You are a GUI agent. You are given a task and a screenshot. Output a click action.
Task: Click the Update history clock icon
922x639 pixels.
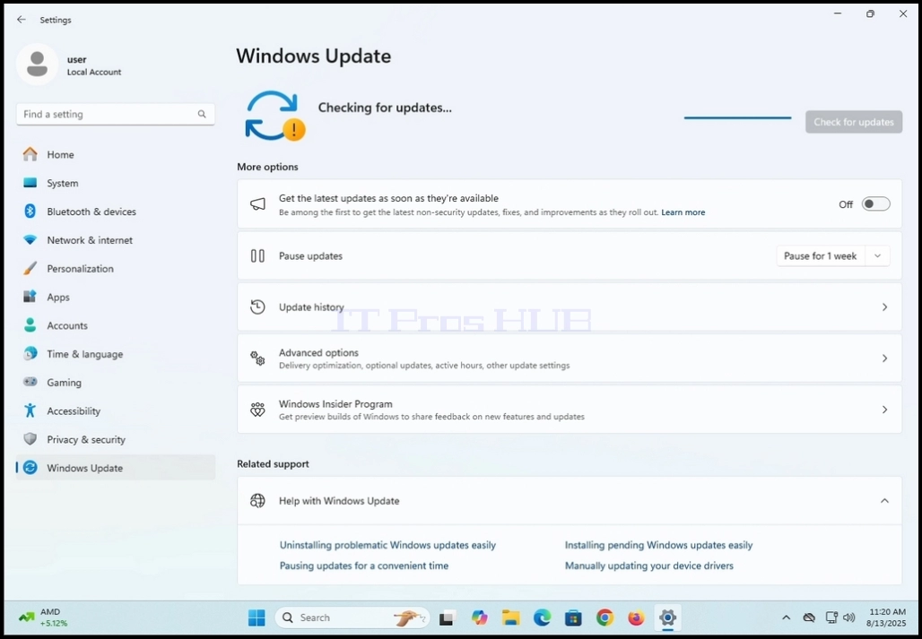pos(257,307)
